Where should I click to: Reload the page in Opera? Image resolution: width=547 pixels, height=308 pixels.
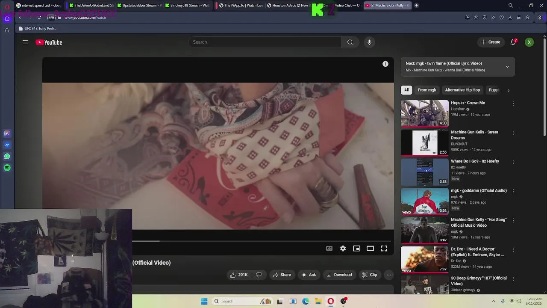[39, 18]
